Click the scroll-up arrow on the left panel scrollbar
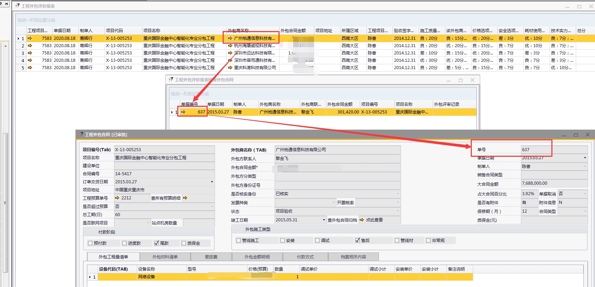The height and width of the screenshot is (287, 595). 6,46
